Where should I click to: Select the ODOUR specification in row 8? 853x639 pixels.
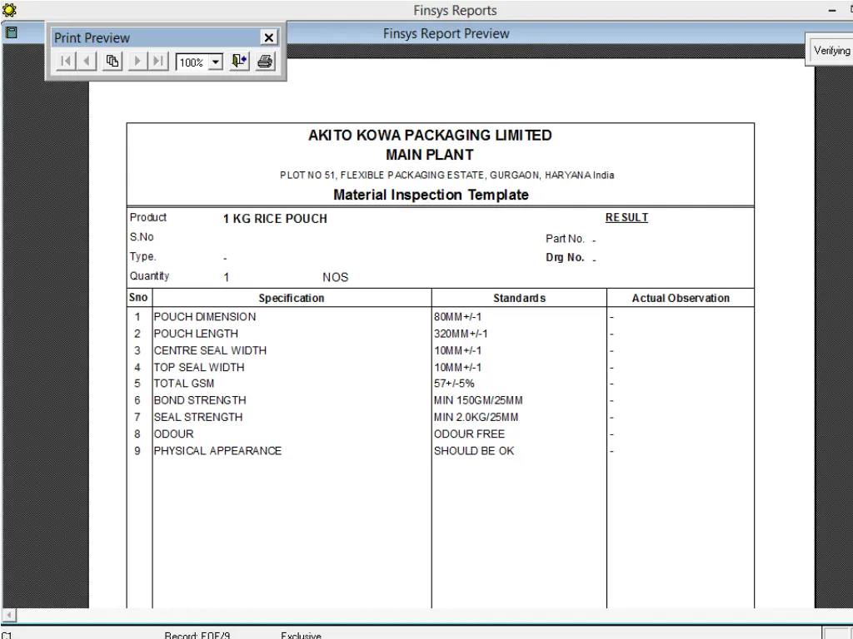pos(173,434)
